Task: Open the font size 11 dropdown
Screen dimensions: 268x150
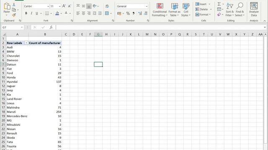Action: click(59, 6)
